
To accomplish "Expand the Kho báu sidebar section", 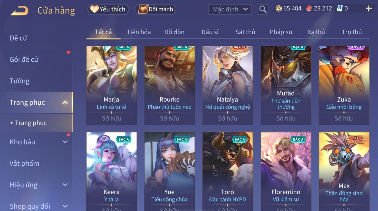I will point(65,142).
